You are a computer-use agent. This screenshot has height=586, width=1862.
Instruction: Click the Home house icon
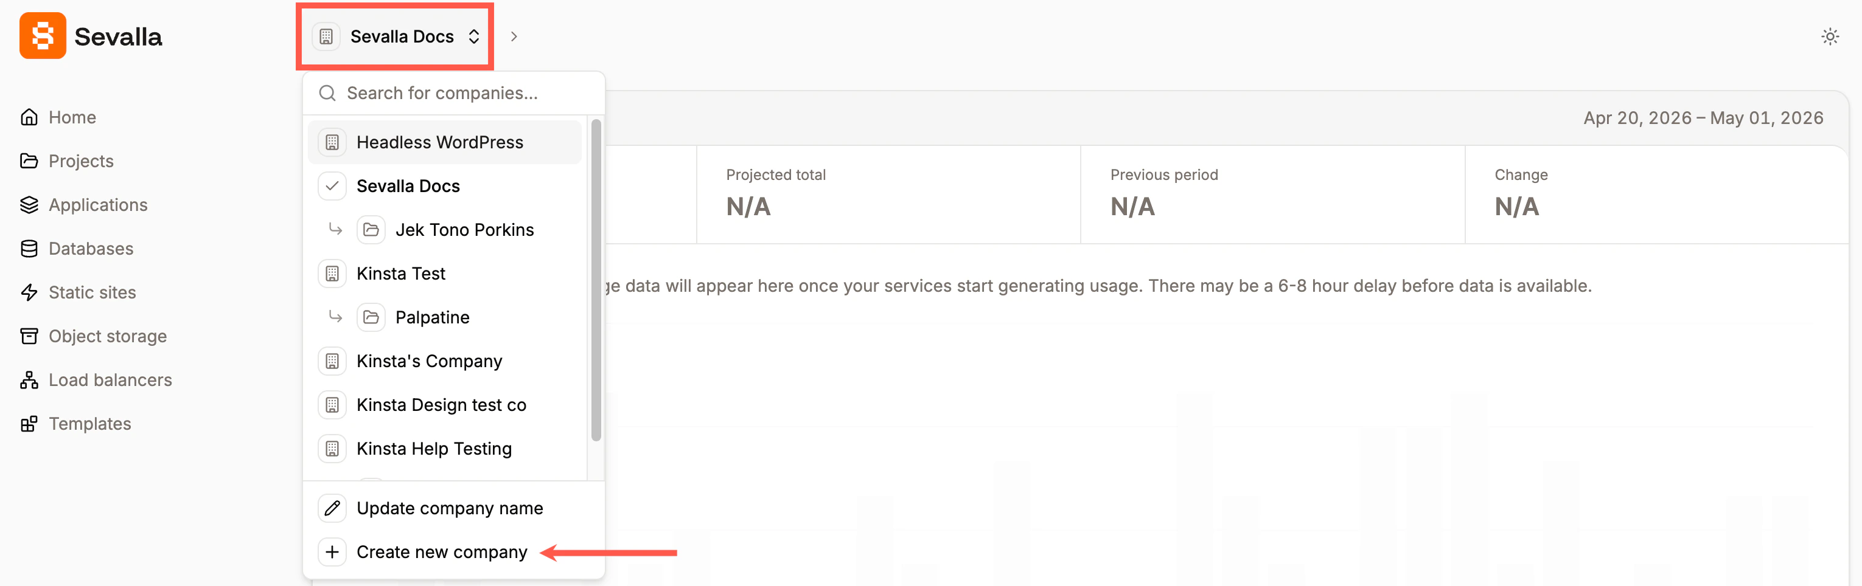point(29,117)
